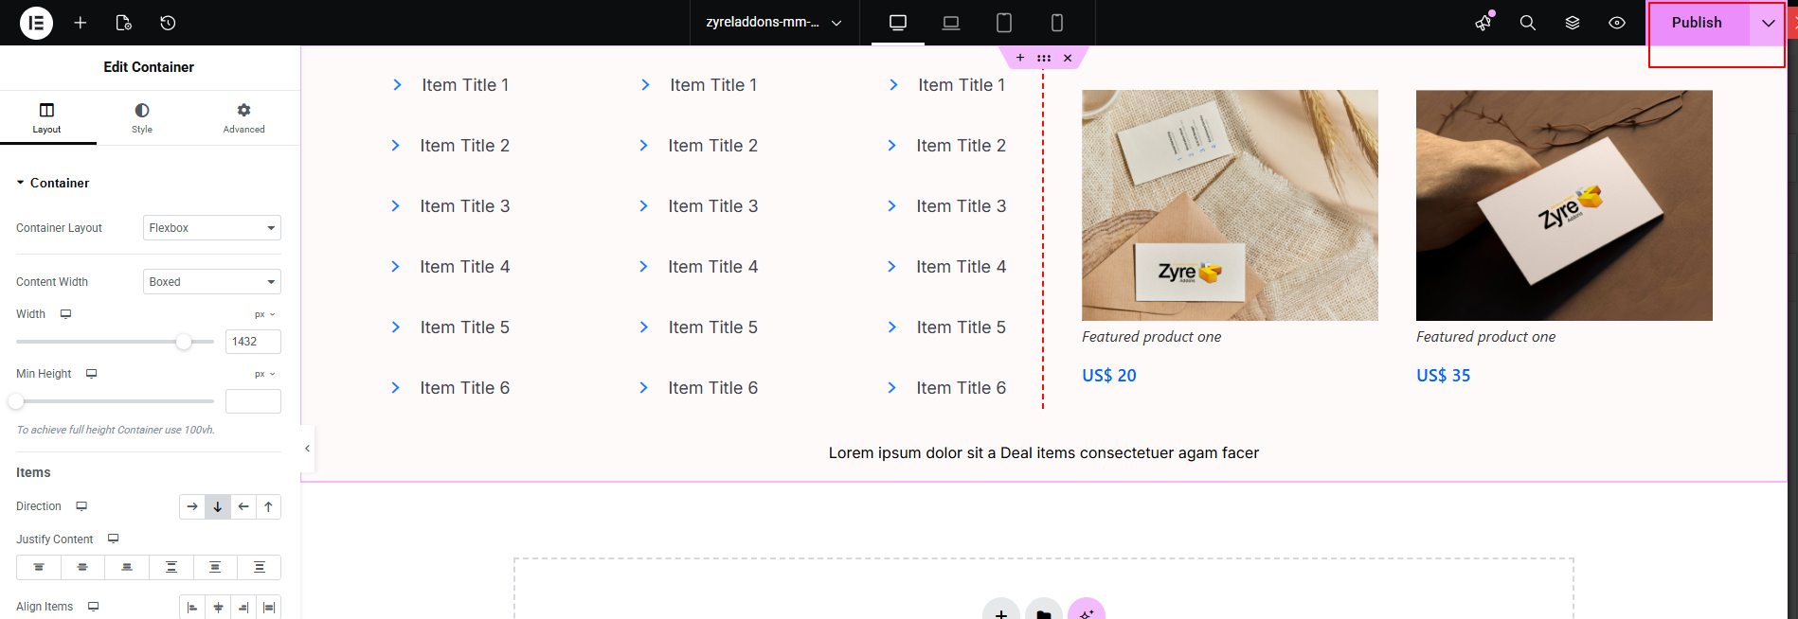Screen dimensions: 1798x619
Task: Open the Finder search icon
Action: (1527, 23)
